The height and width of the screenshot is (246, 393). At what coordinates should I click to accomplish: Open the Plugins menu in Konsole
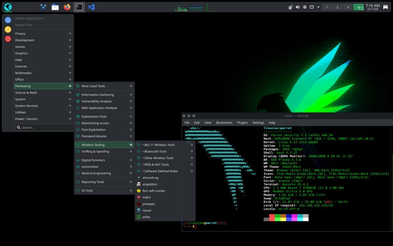(x=242, y=123)
